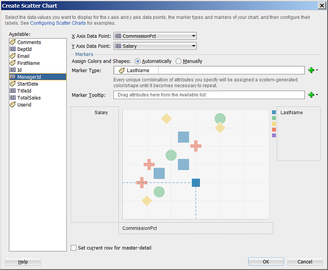The image size is (328, 270).
Task: Toggle Set current row for master-detail
Action: tap(74, 248)
